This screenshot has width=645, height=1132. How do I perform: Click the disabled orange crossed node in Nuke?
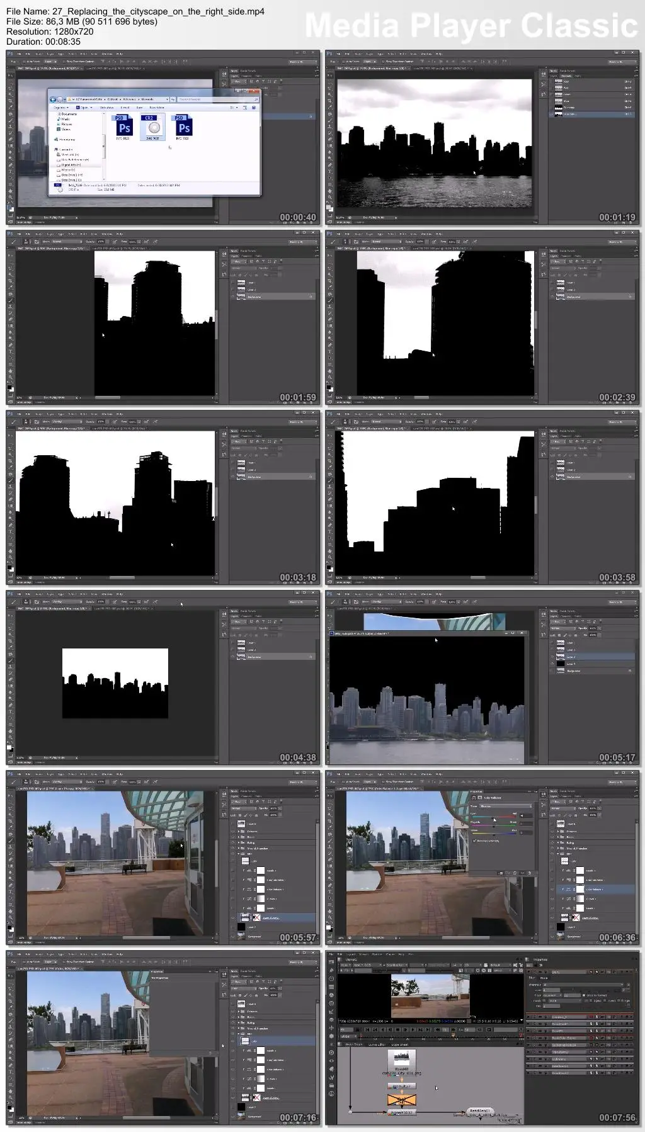401,1099
